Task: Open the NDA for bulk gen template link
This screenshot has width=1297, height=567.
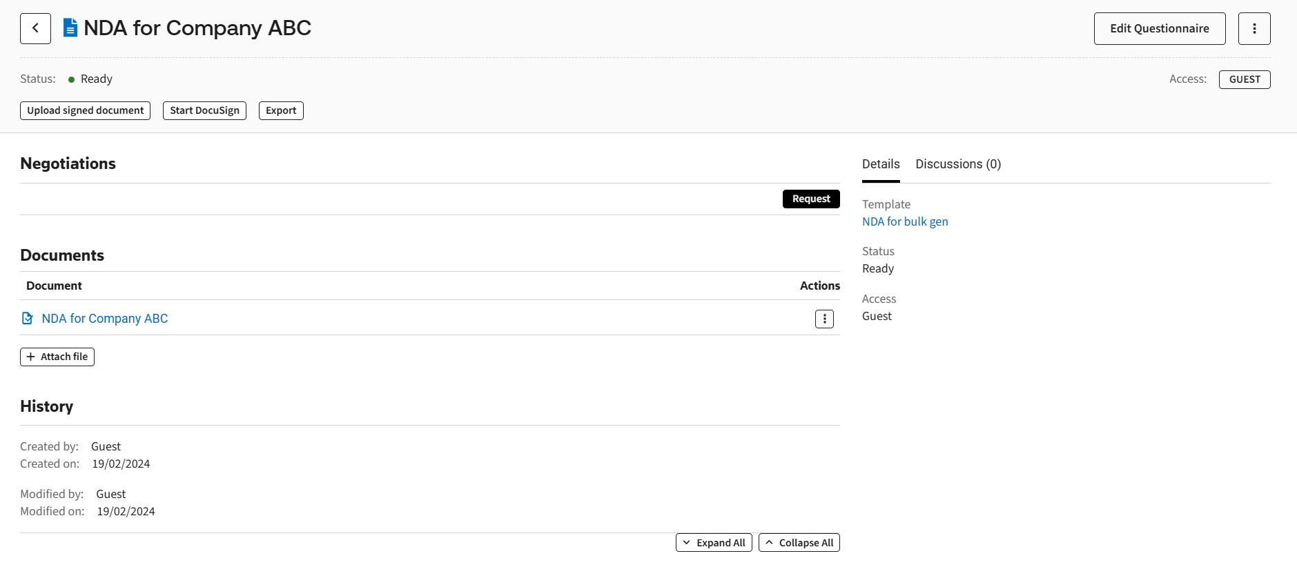Action: point(905,221)
